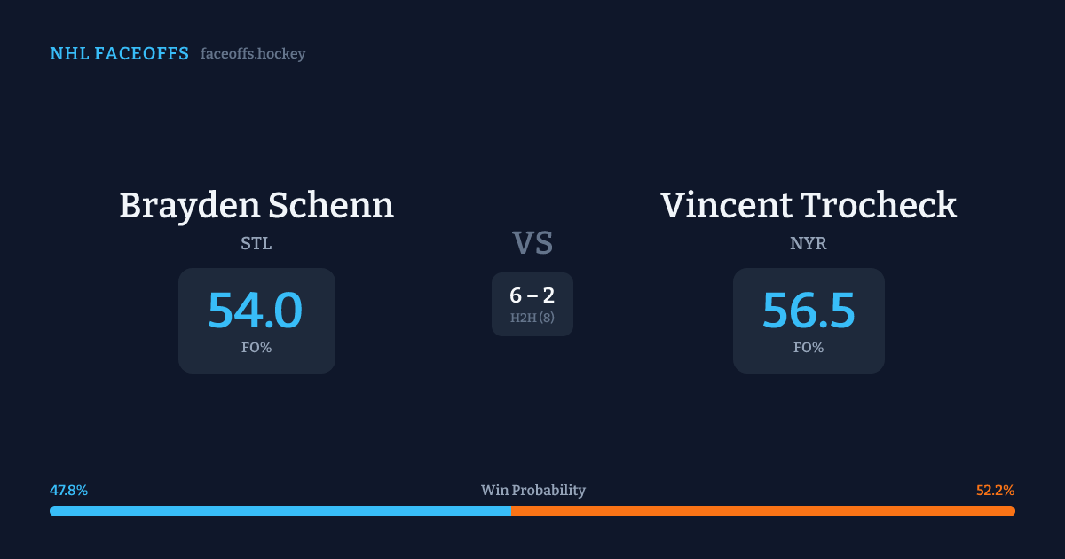Click the 56.5 faceoff percentage value
The image size is (1065, 559).
(x=809, y=311)
